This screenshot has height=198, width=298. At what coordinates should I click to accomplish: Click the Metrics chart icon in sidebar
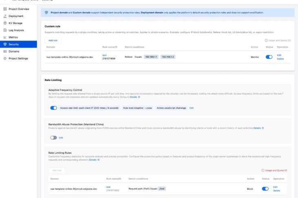(5, 37)
